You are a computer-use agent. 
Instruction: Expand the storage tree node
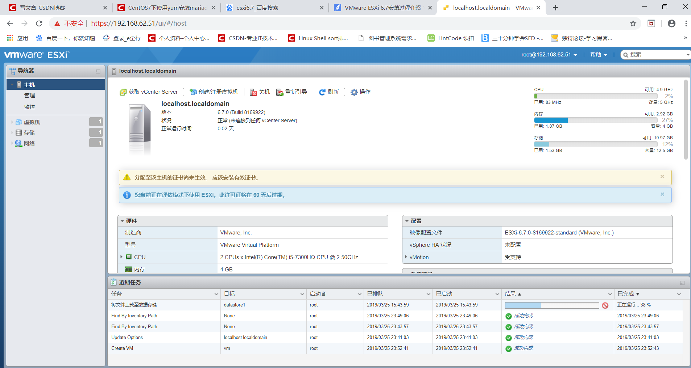pos(12,132)
